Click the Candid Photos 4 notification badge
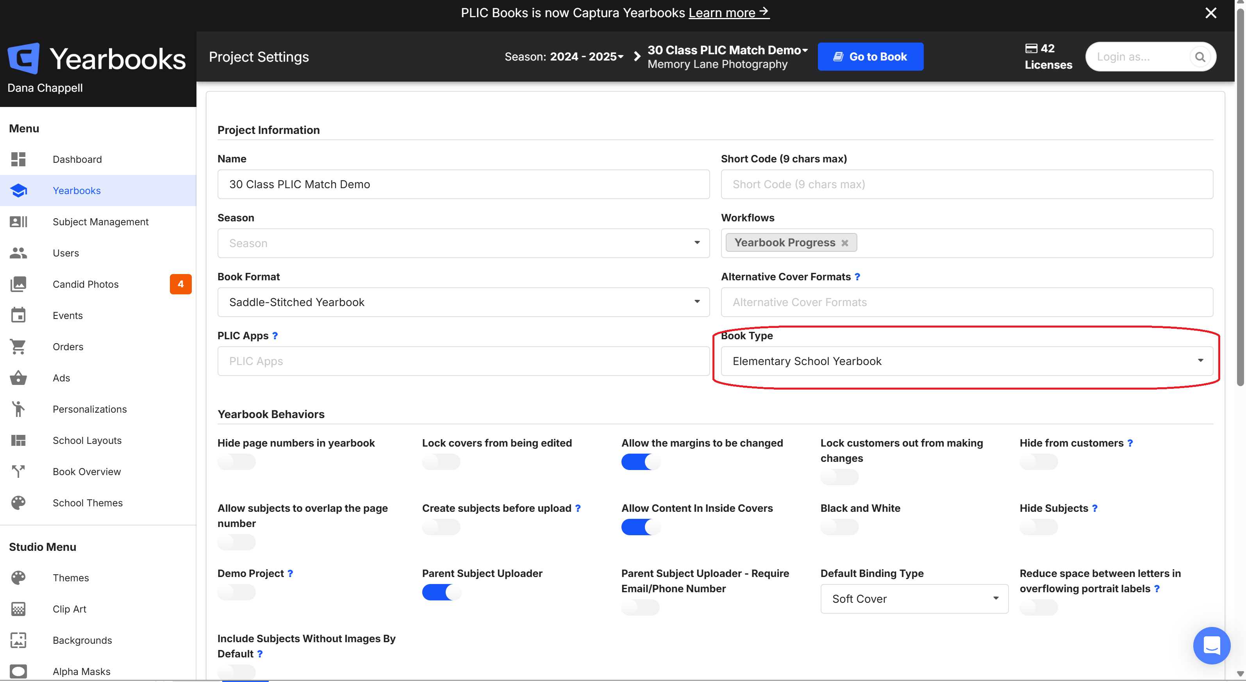Screen dimensions: 1246x682 (180, 284)
